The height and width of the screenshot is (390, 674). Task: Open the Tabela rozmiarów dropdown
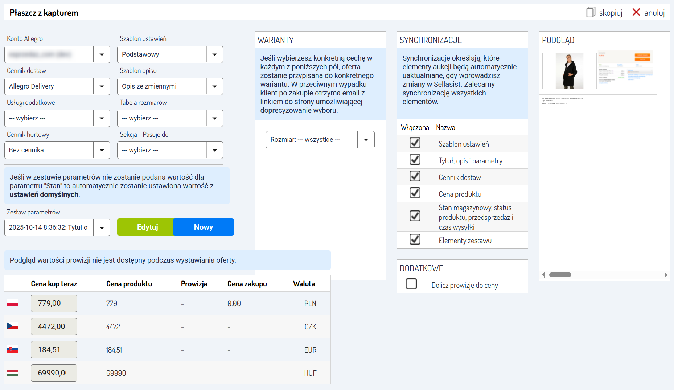click(x=215, y=118)
